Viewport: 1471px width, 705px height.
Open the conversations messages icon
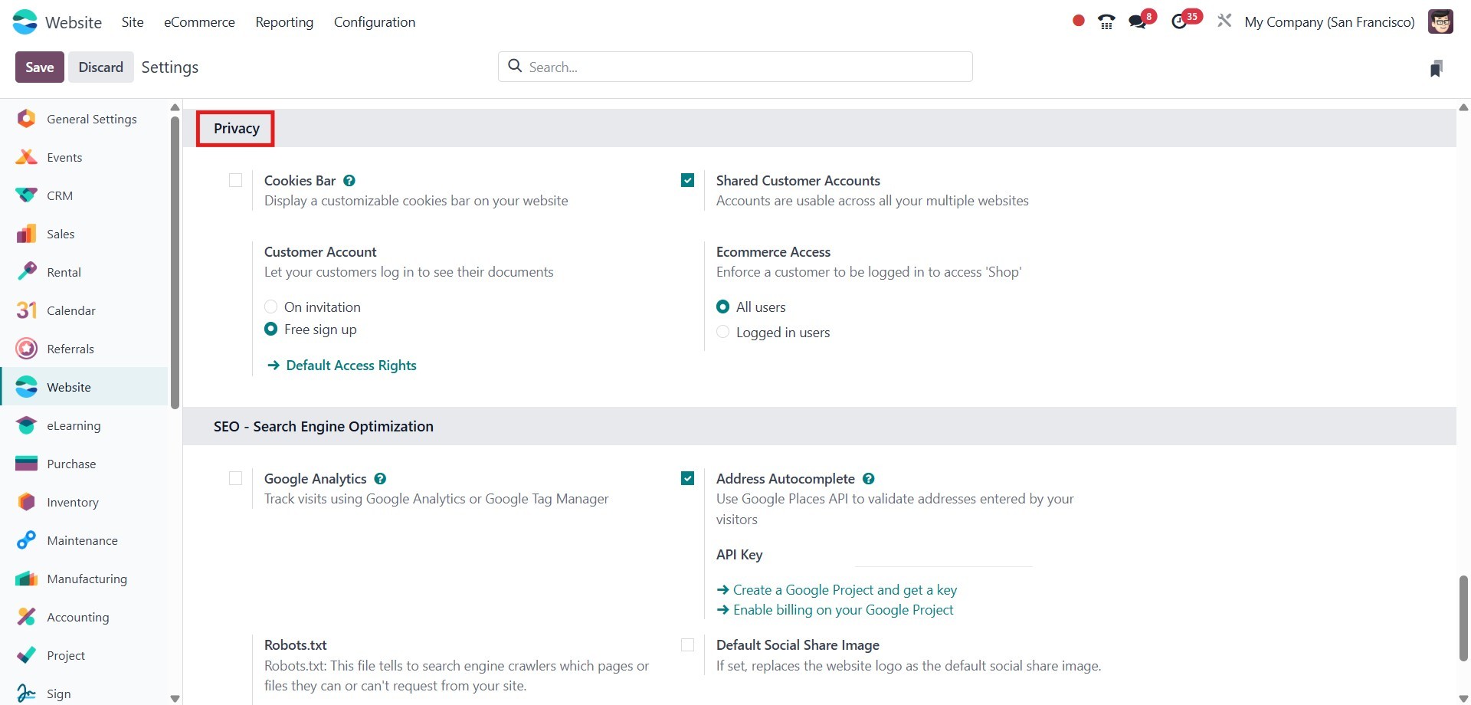[x=1138, y=22]
